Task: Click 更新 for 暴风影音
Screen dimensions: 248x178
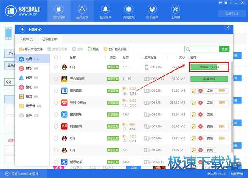Action: (x=222, y=91)
